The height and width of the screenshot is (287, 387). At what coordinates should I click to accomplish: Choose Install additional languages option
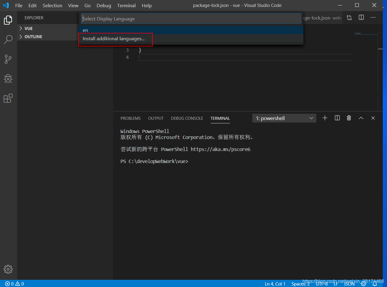point(191,39)
